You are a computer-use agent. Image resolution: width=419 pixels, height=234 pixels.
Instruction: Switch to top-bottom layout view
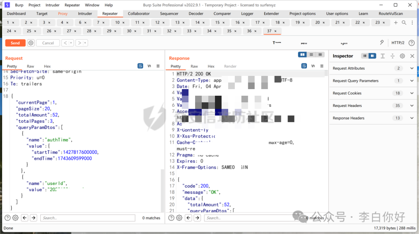[311, 55]
